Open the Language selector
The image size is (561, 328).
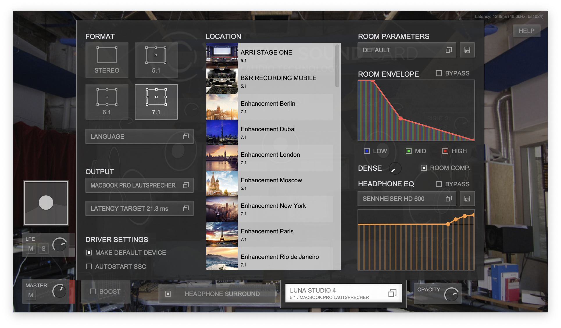click(x=140, y=136)
